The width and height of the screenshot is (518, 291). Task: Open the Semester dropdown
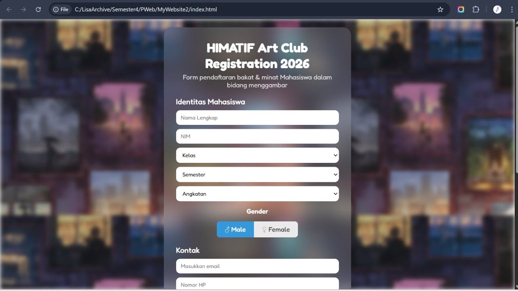(x=257, y=175)
